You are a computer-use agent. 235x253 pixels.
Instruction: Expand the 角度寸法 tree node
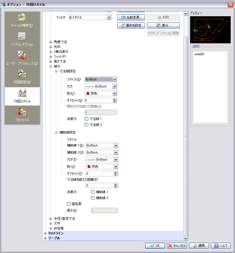point(51,42)
